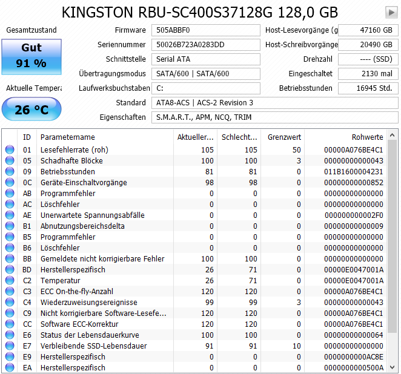Image resolution: width=401 pixels, height=374 pixels.
Task: Click the Standard field ATA8-ACS | ACS-2 Revision 3
Action: [275, 103]
